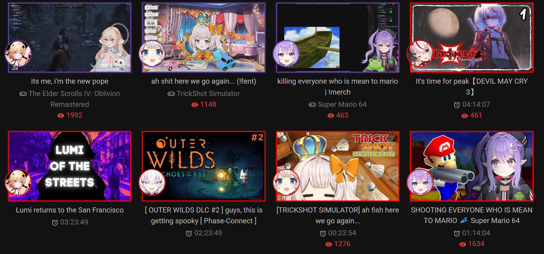The image size is (544, 254).
Task: Click the avatar on Lumi of the Streets
Action: tap(18, 182)
